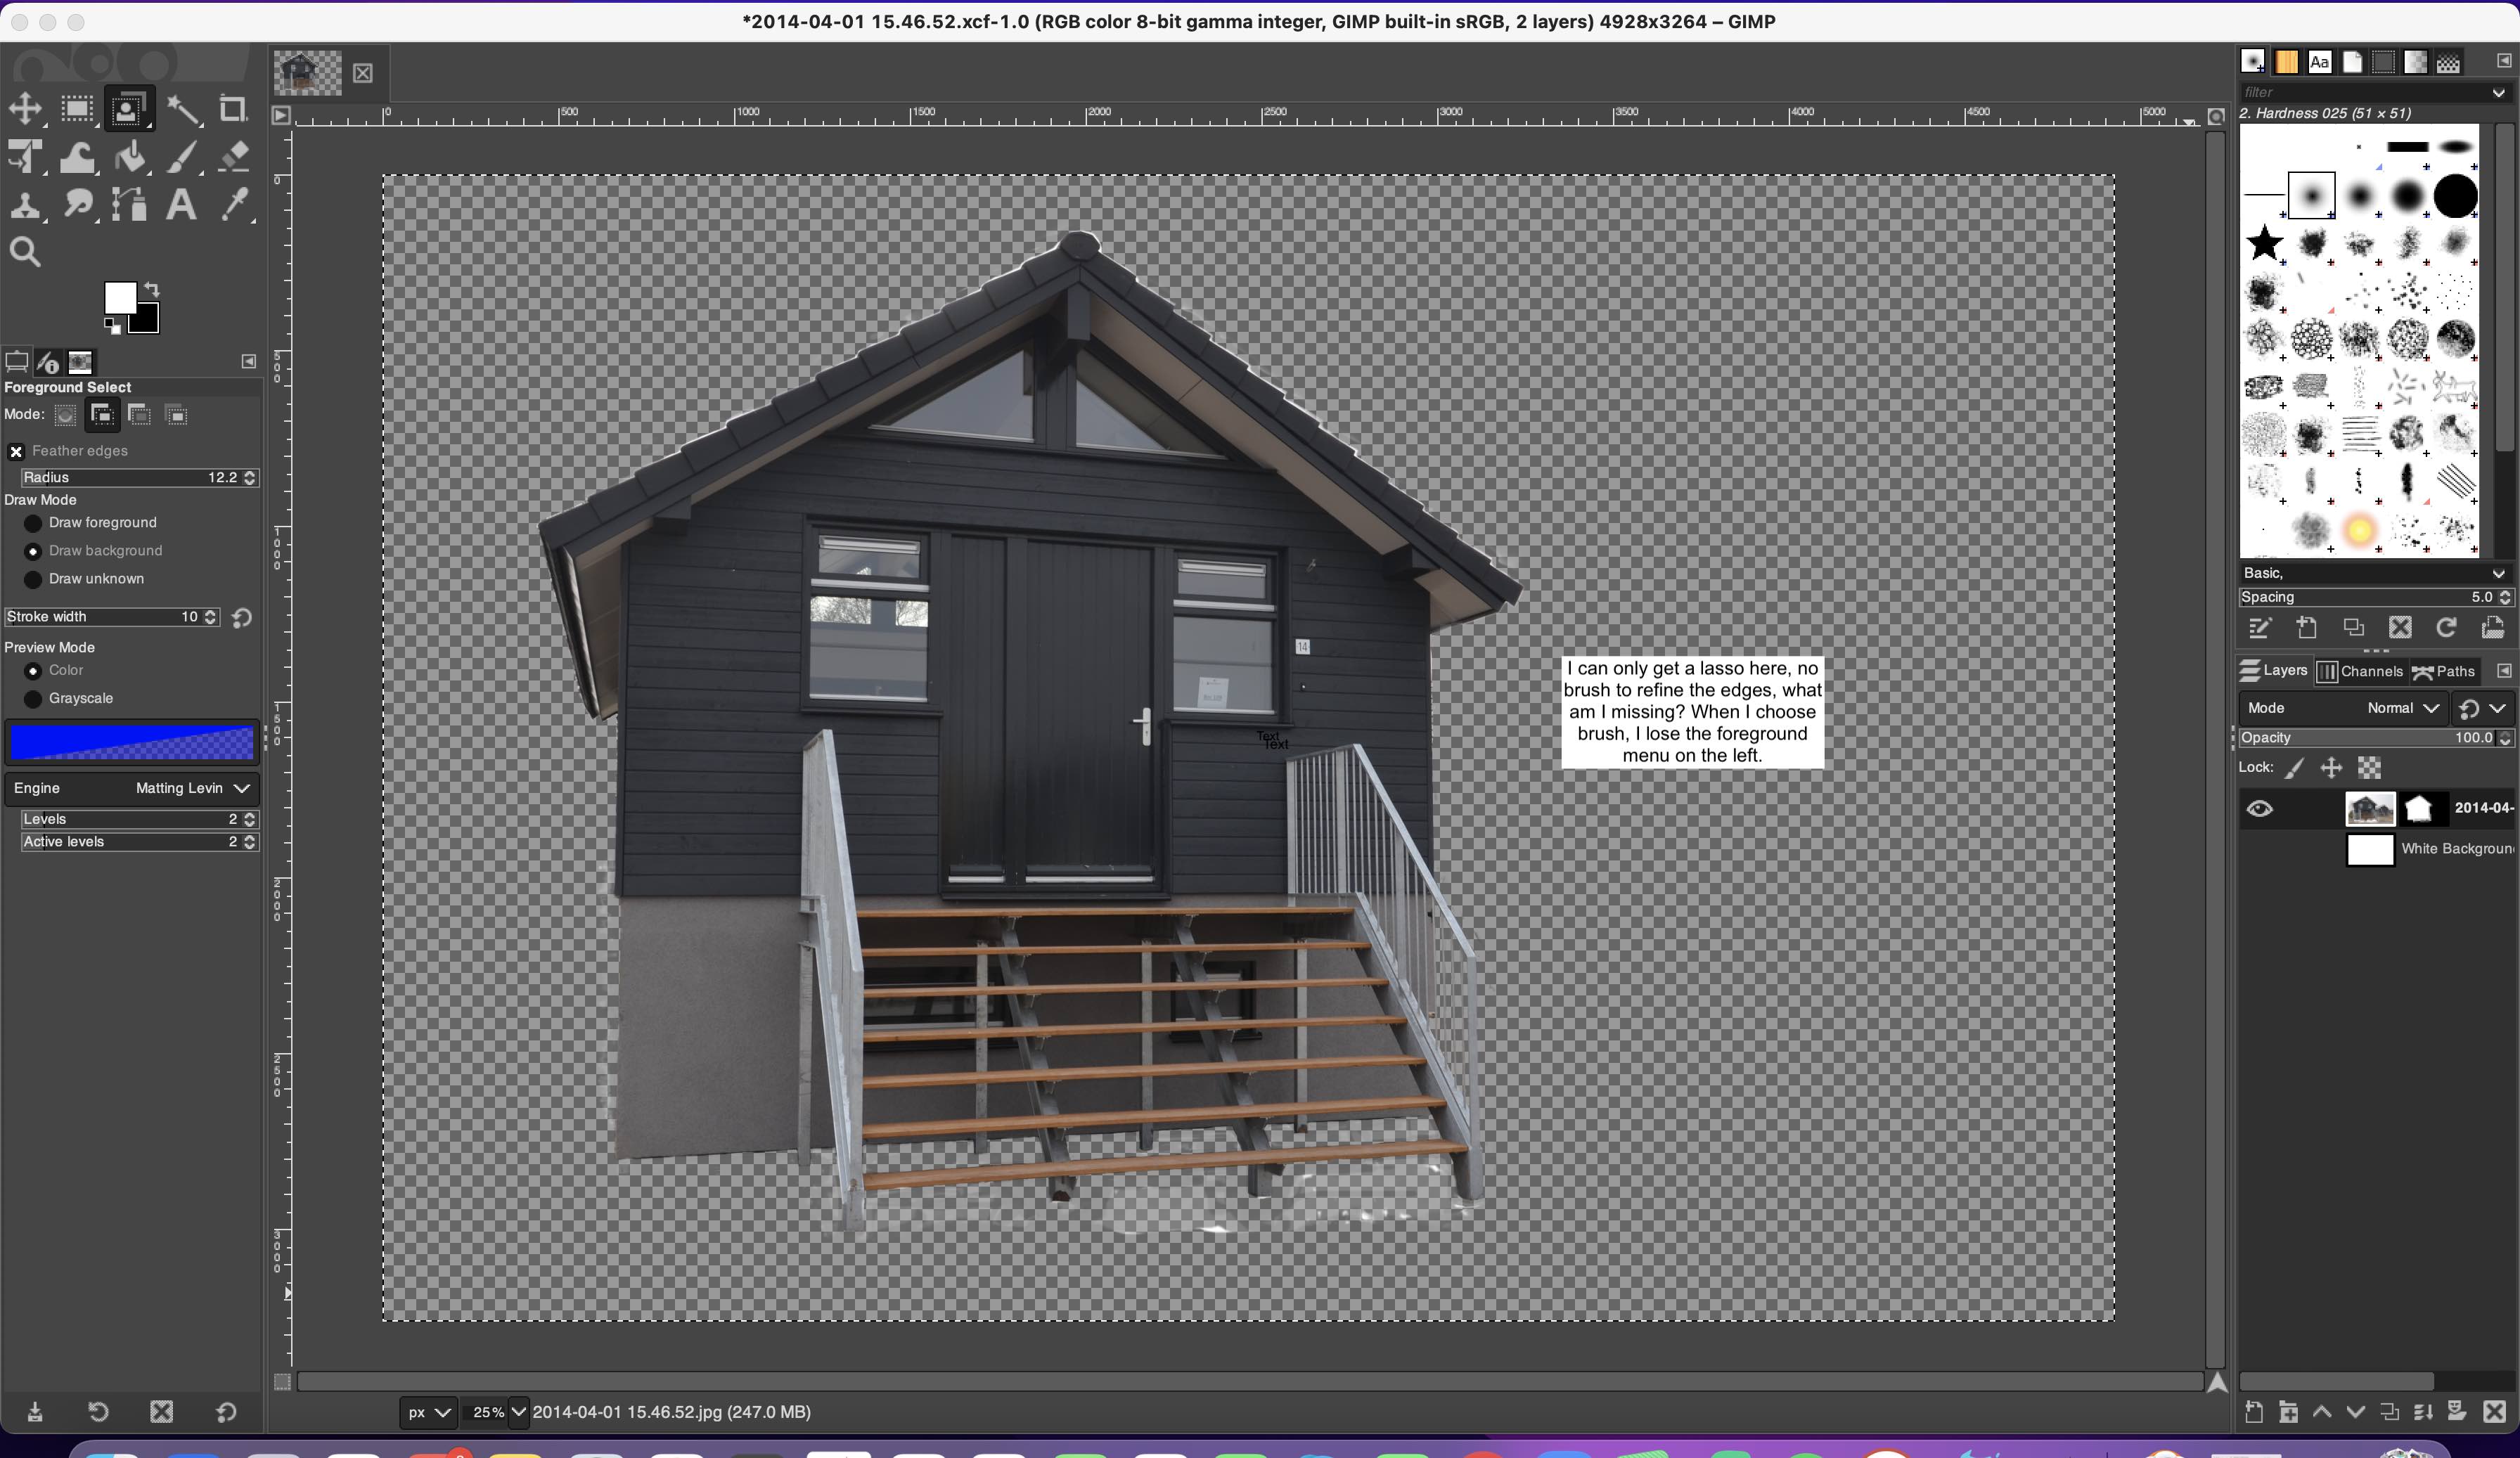
Task: Hide the 2014-04 layer with eye icon
Action: click(x=2259, y=809)
